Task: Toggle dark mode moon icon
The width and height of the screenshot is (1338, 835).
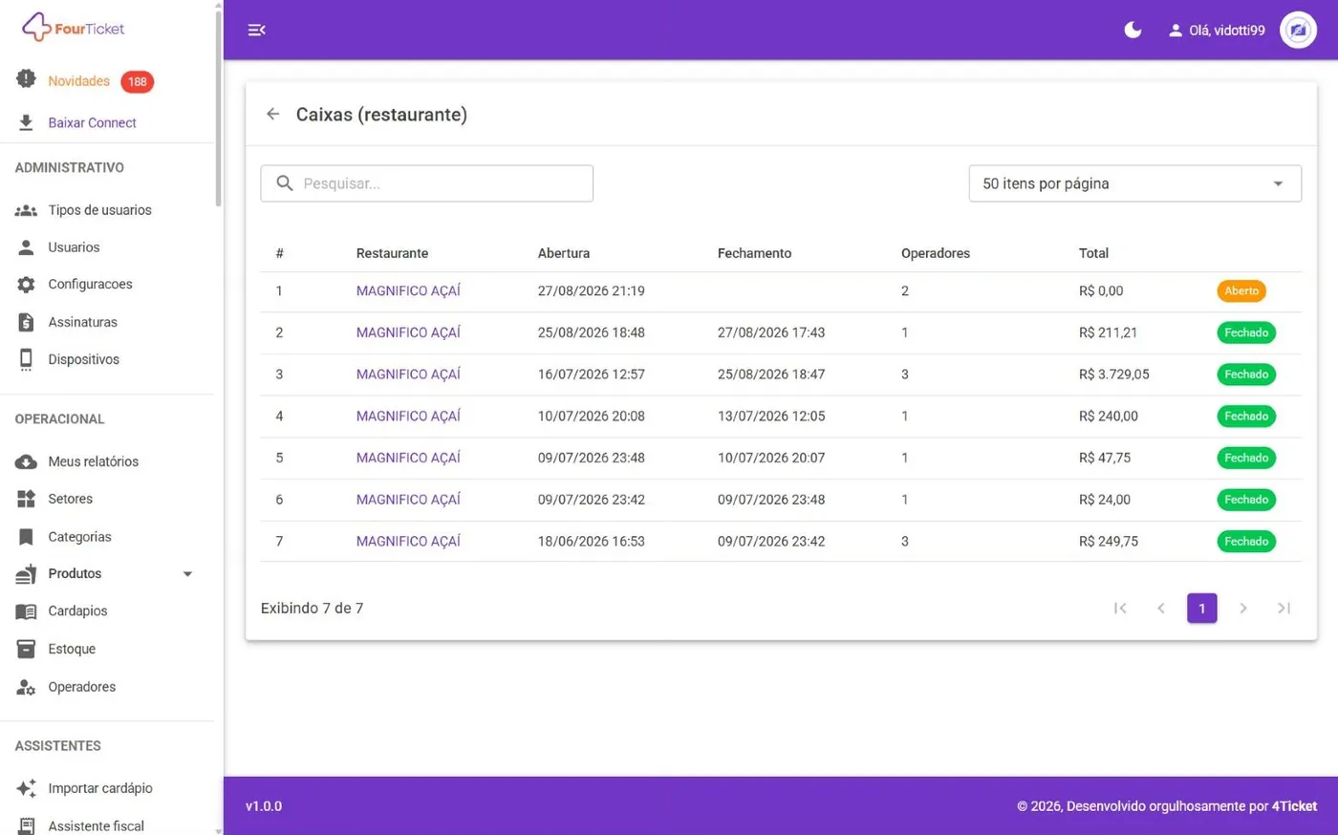Action: 1133,30
